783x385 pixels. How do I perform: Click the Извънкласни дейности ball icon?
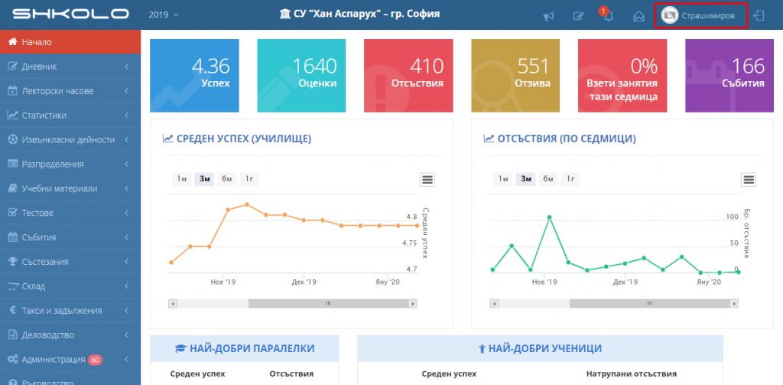(13, 140)
